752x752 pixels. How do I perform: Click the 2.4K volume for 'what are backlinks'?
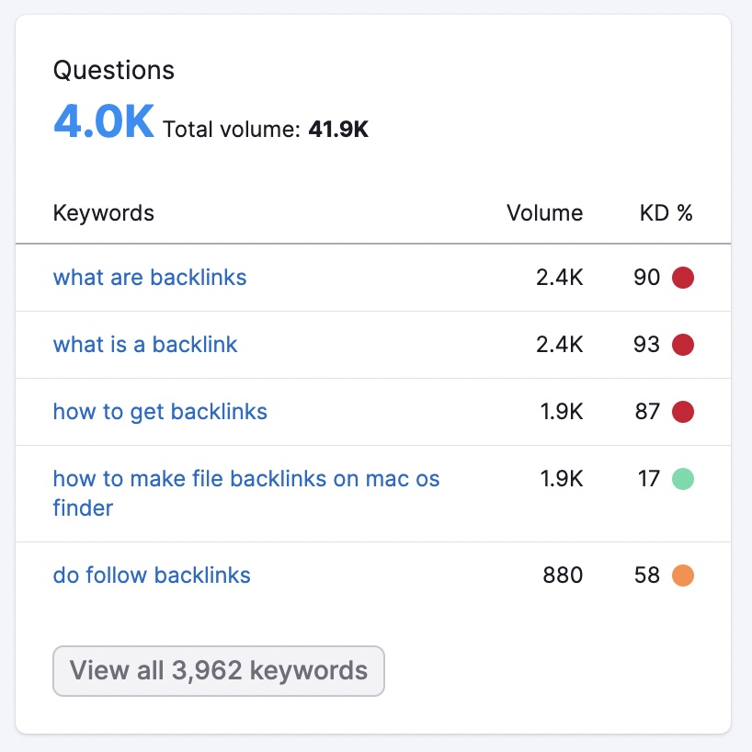pyautogui.click(x=559, y=278)
